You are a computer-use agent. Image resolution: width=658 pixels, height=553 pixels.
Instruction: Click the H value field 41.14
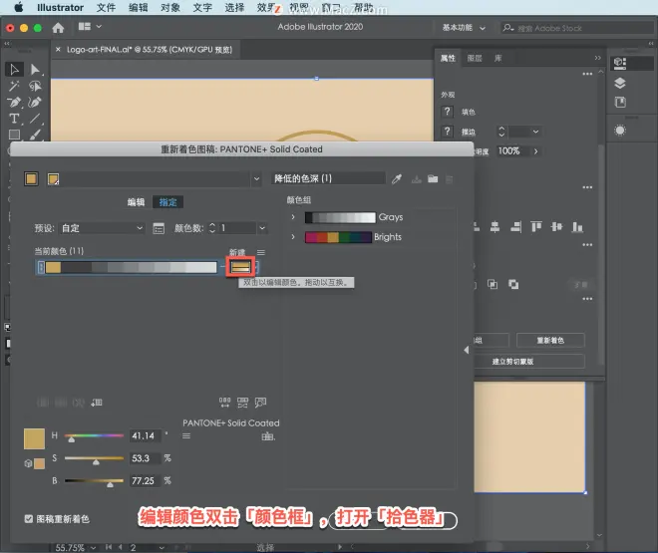(146, 436)
